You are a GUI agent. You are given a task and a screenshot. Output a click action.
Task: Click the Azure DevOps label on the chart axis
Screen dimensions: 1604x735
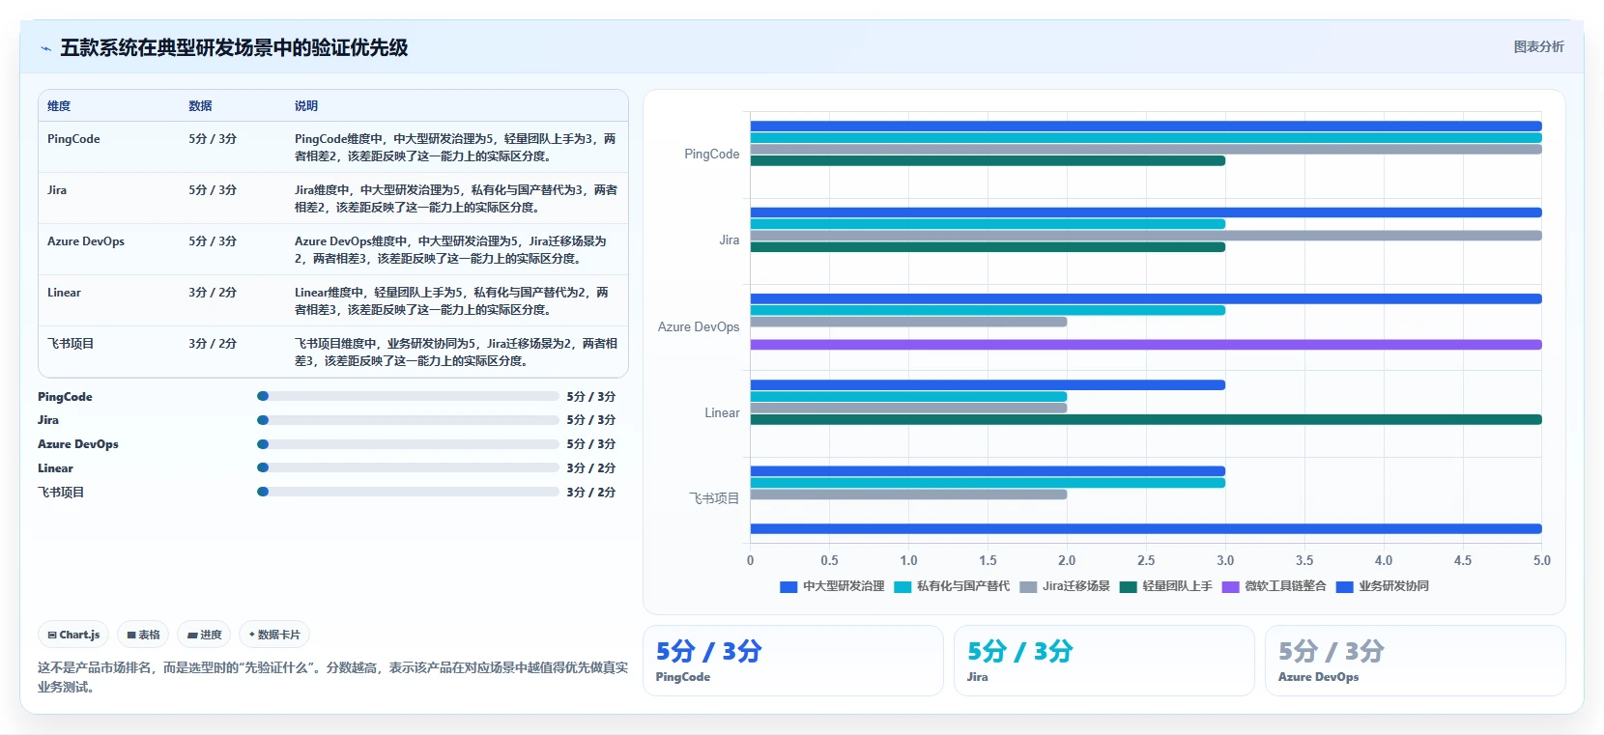point(699,327)
